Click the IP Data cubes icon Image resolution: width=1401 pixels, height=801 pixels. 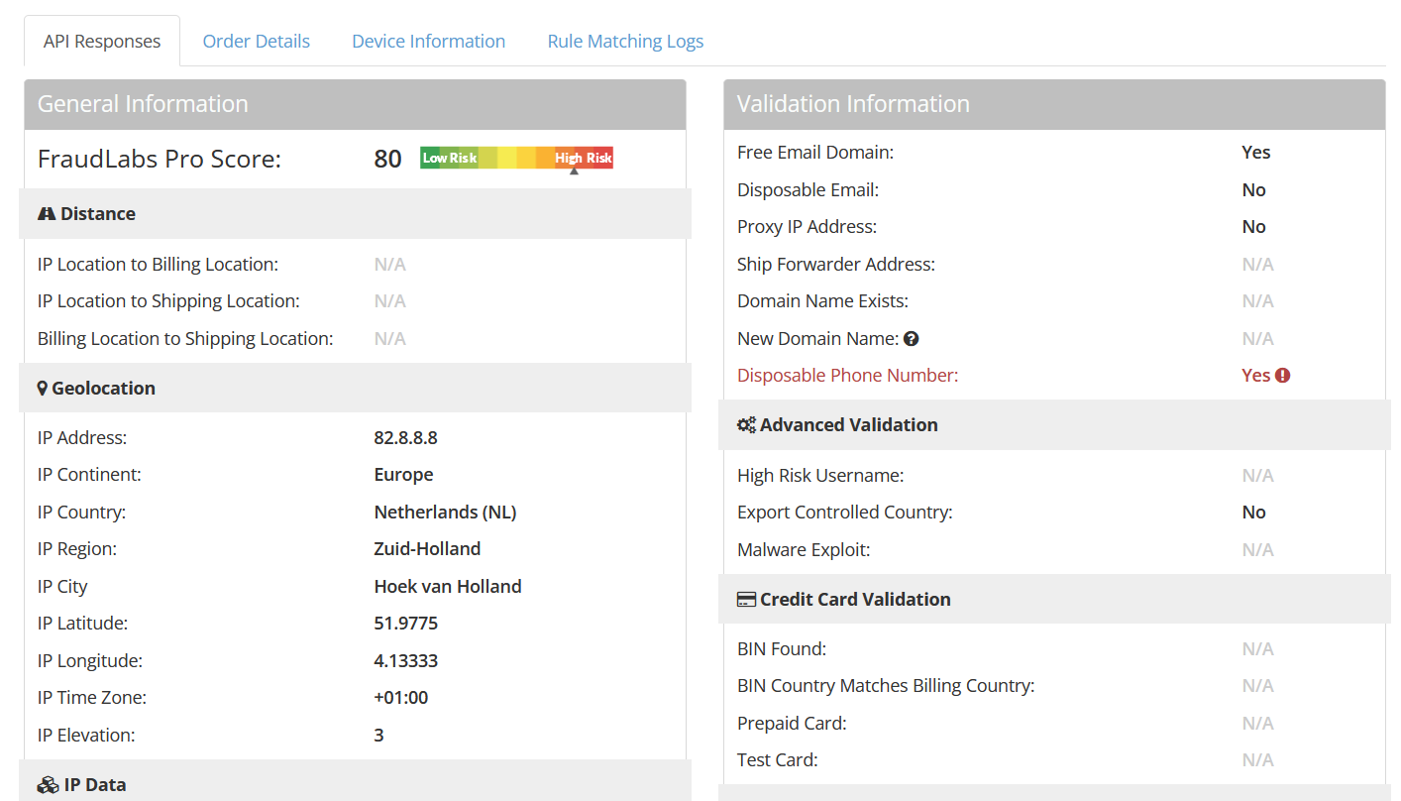(x=48, y=785)
